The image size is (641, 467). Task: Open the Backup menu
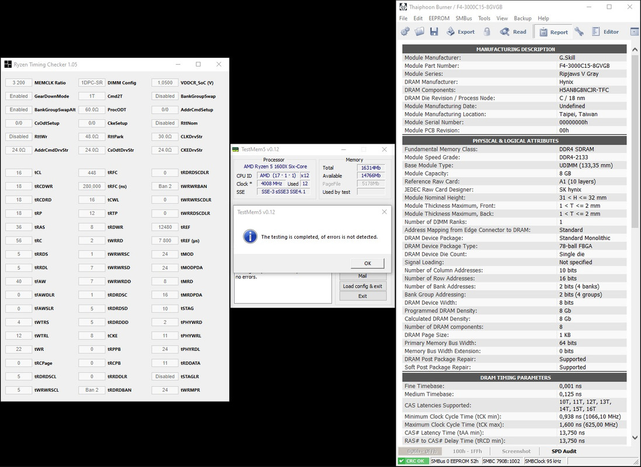[x=522, y=19]
